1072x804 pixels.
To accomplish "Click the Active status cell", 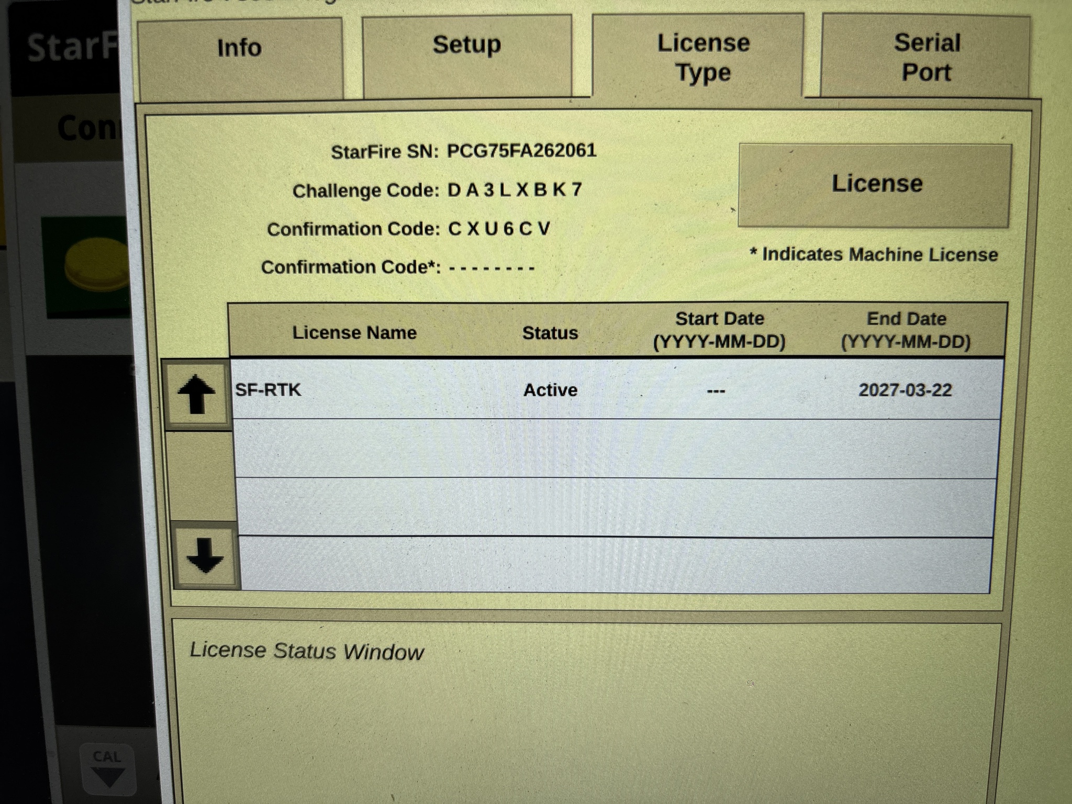I will pyautogui.click(x=550, y=390).
